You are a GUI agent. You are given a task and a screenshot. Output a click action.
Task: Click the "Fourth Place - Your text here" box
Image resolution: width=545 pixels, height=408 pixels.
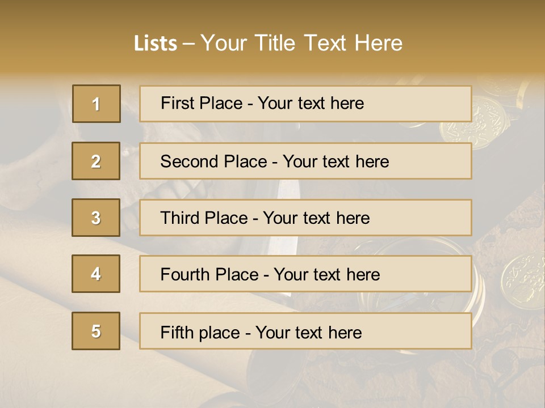tap(305, 274)
